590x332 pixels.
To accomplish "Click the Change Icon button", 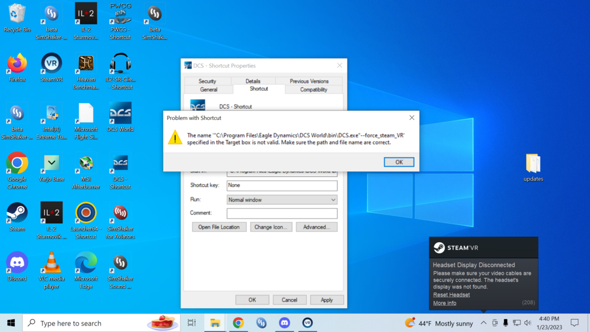I will click(271, 227).
